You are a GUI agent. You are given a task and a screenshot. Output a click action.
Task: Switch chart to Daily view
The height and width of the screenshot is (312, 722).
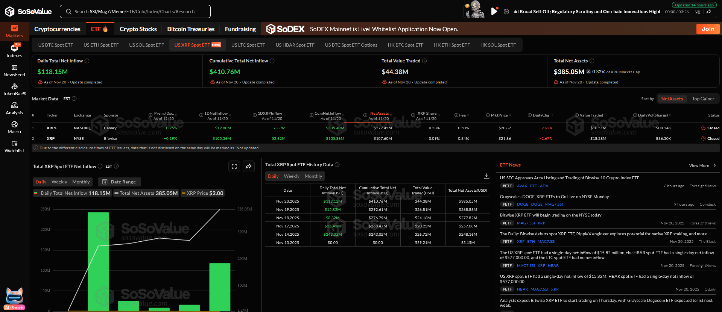click(x=41, y=182)
